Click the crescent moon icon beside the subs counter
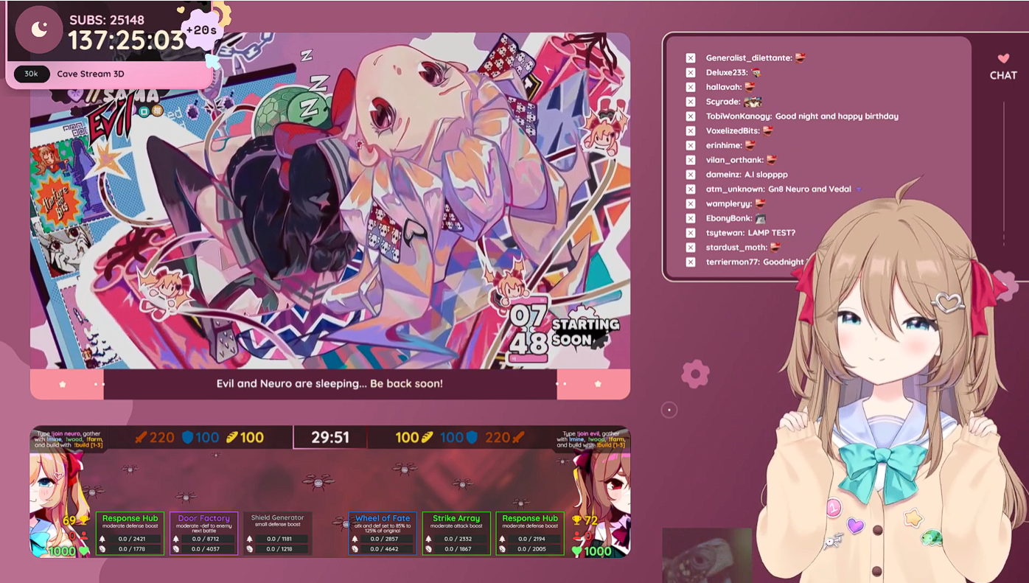This screenshot has width=1029, height=583. point(40,29)
